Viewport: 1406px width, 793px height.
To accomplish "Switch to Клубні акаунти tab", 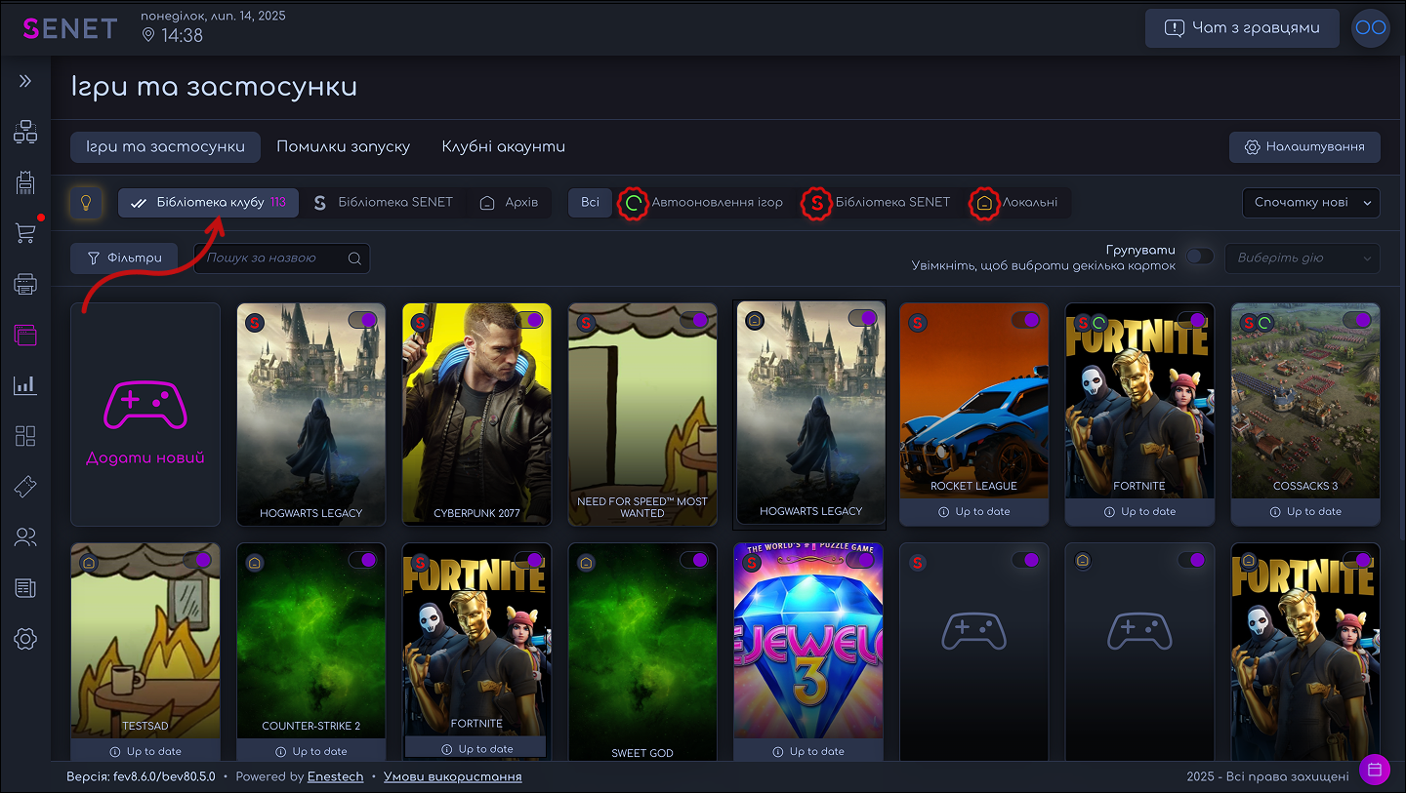I will pos(503,147).
